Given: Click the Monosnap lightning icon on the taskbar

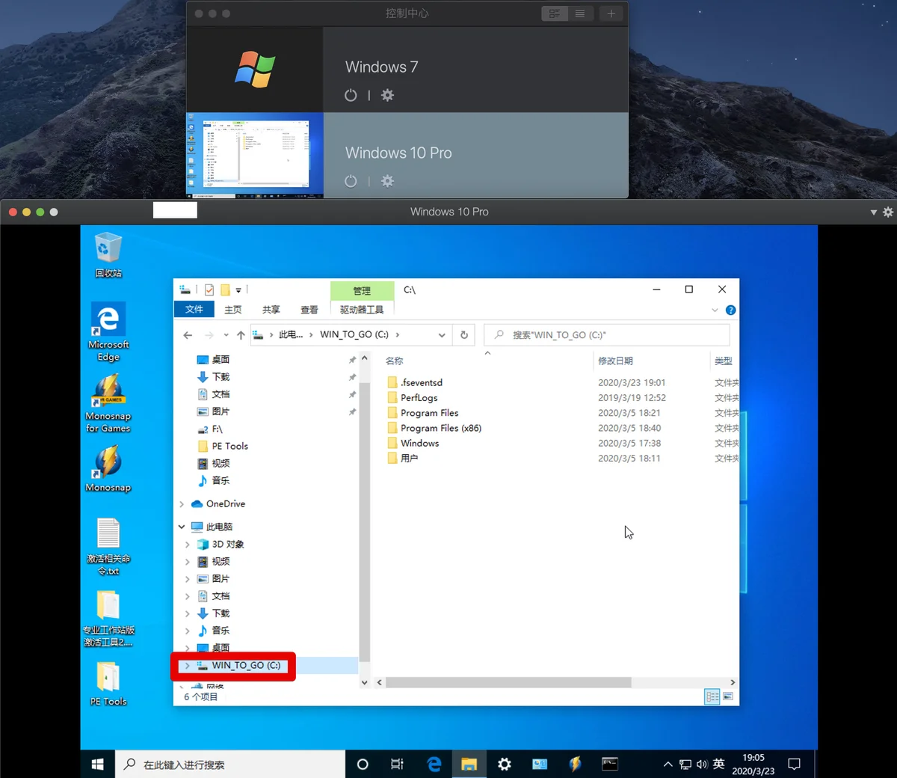Looking at the screenshot, I should (575, 764).
